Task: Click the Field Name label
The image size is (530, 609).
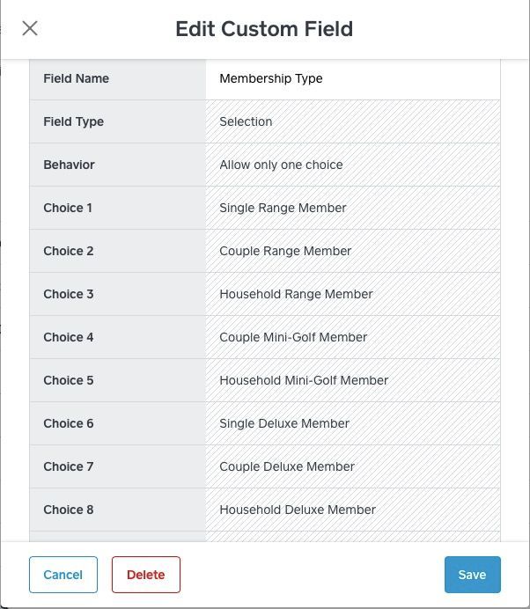Action: (x=76, y=78)
